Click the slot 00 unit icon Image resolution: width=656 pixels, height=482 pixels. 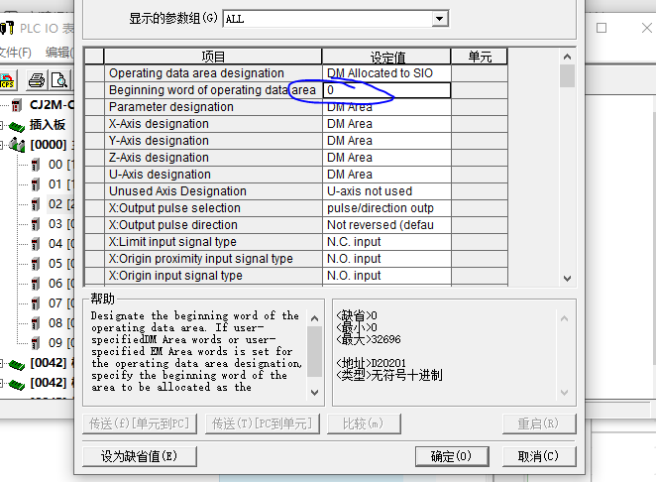tap(36, 164)
